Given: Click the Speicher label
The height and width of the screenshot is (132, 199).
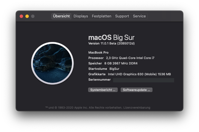Looking at the screenshot, I should pos(95,63).
